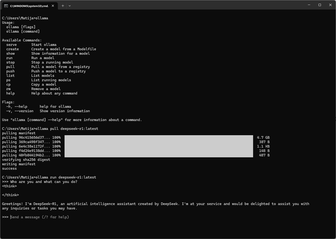Click the closing '</think>' tag
336x239 pixels.
10,195
